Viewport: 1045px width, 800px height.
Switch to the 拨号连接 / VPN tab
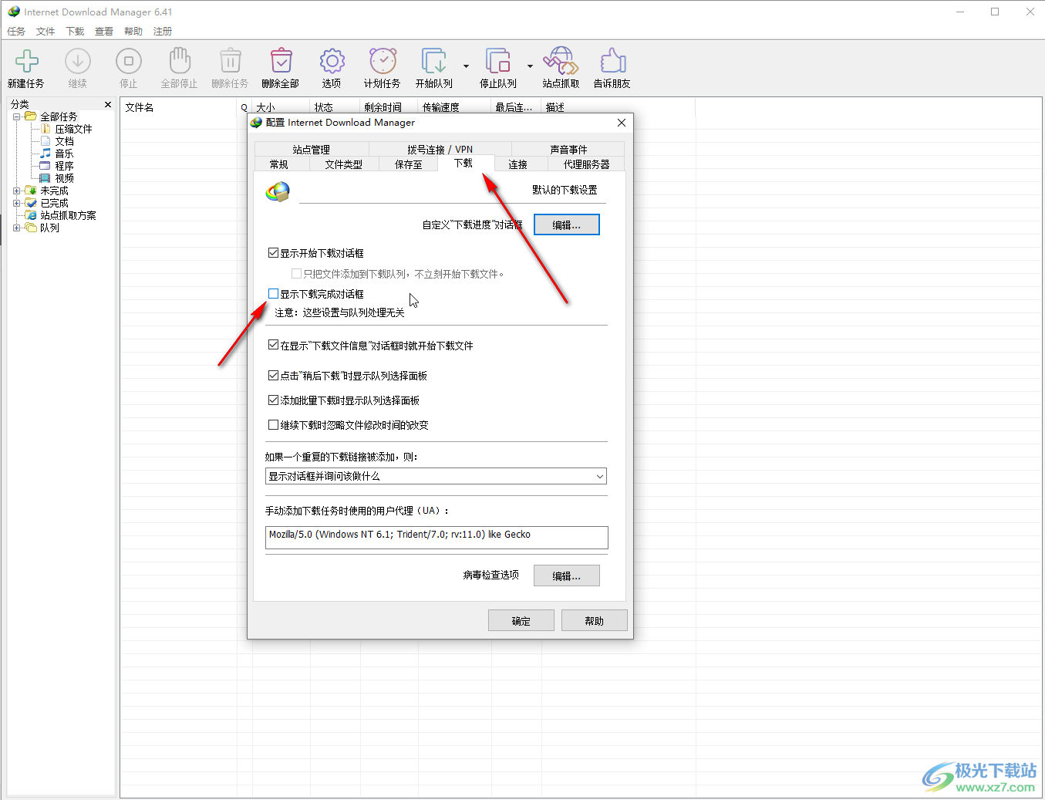click(440, 150)
